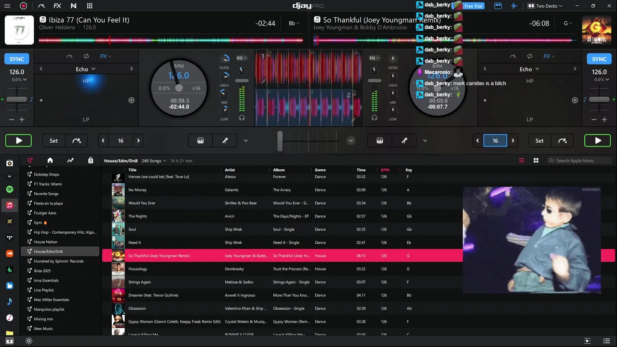Toggle FX lock circle on left deck pad
The width and height of the screenshot is (617, 347).
point(131,100)
